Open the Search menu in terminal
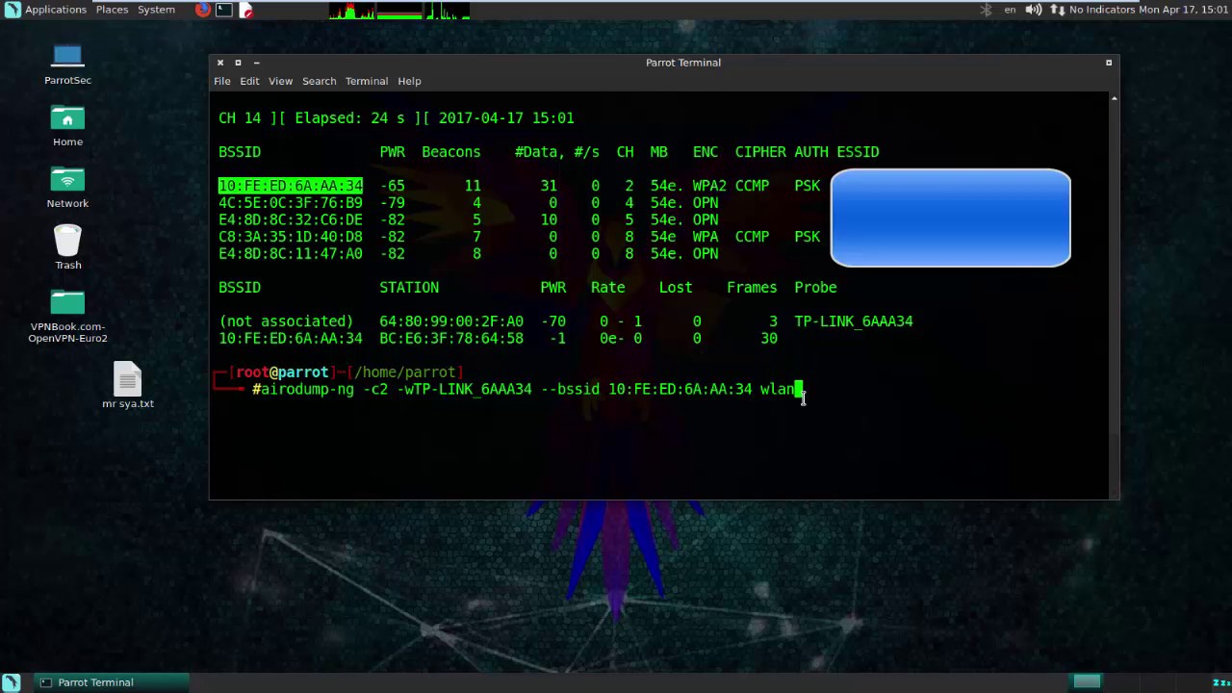Viewport: 1232px width, 693px height. tap(319, 81)
